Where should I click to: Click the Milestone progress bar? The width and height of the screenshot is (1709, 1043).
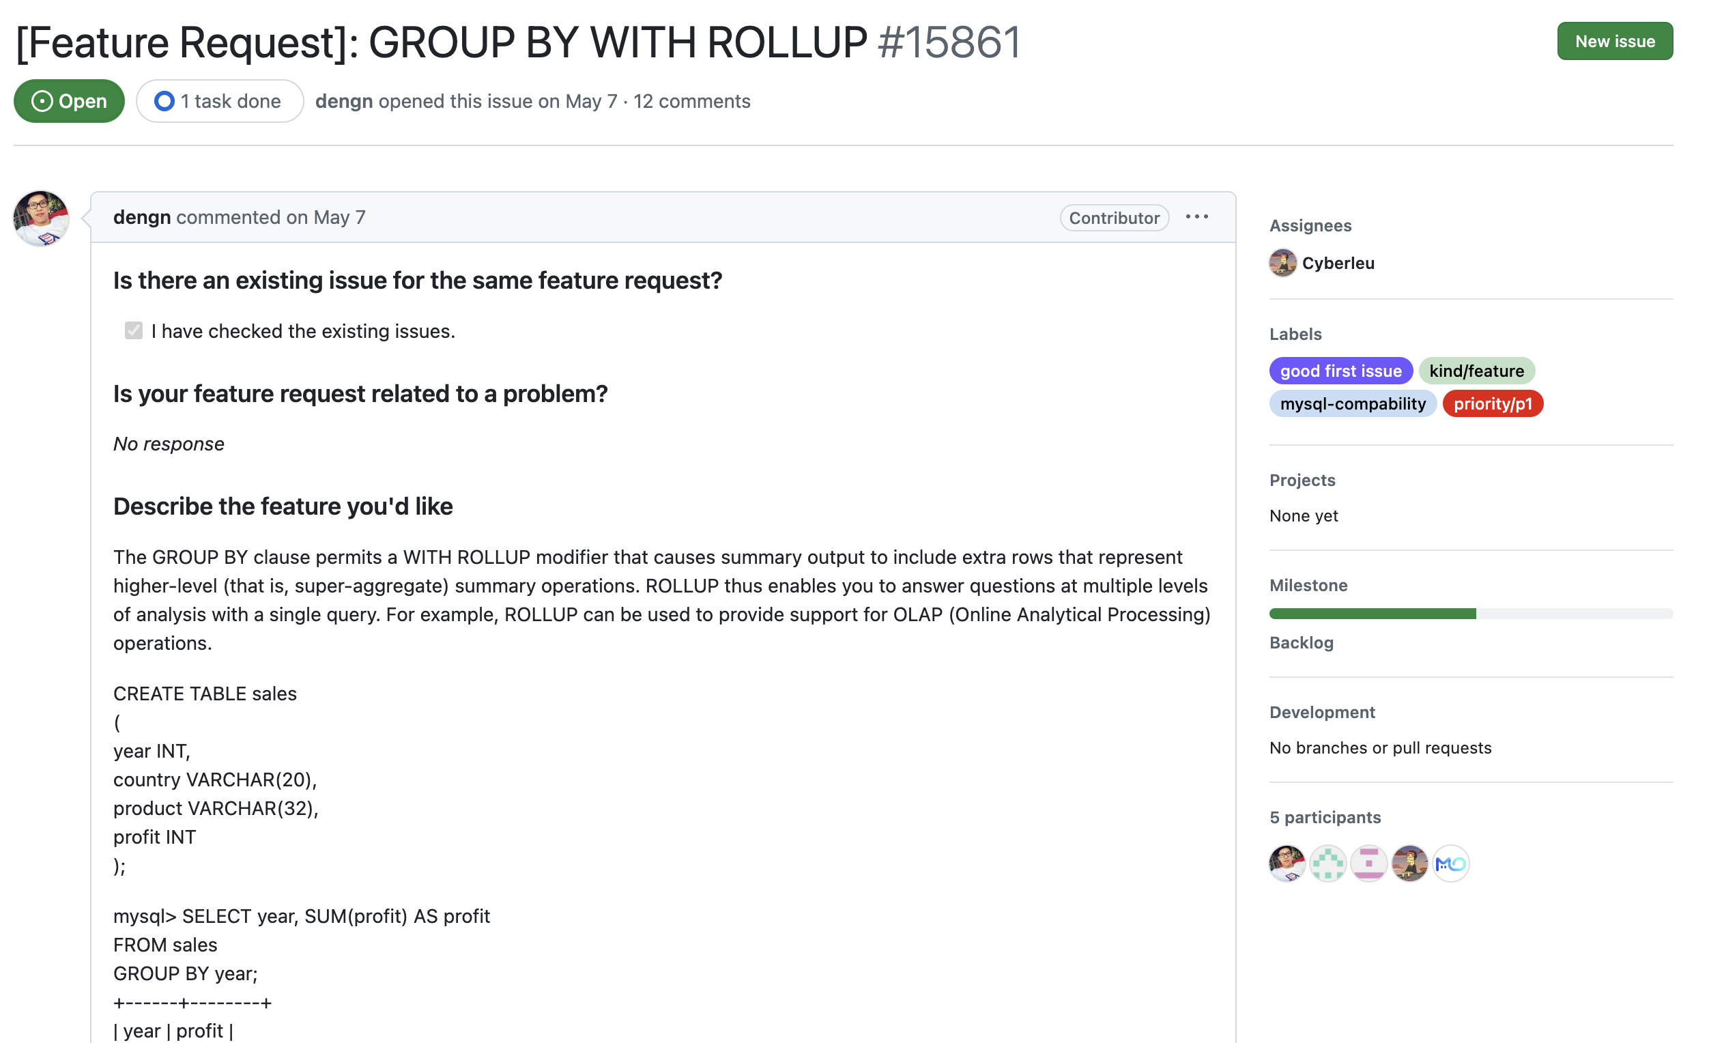click(1470, 614)
